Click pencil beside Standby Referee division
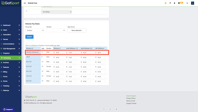198x112 pixels. (x=38, y=52)
